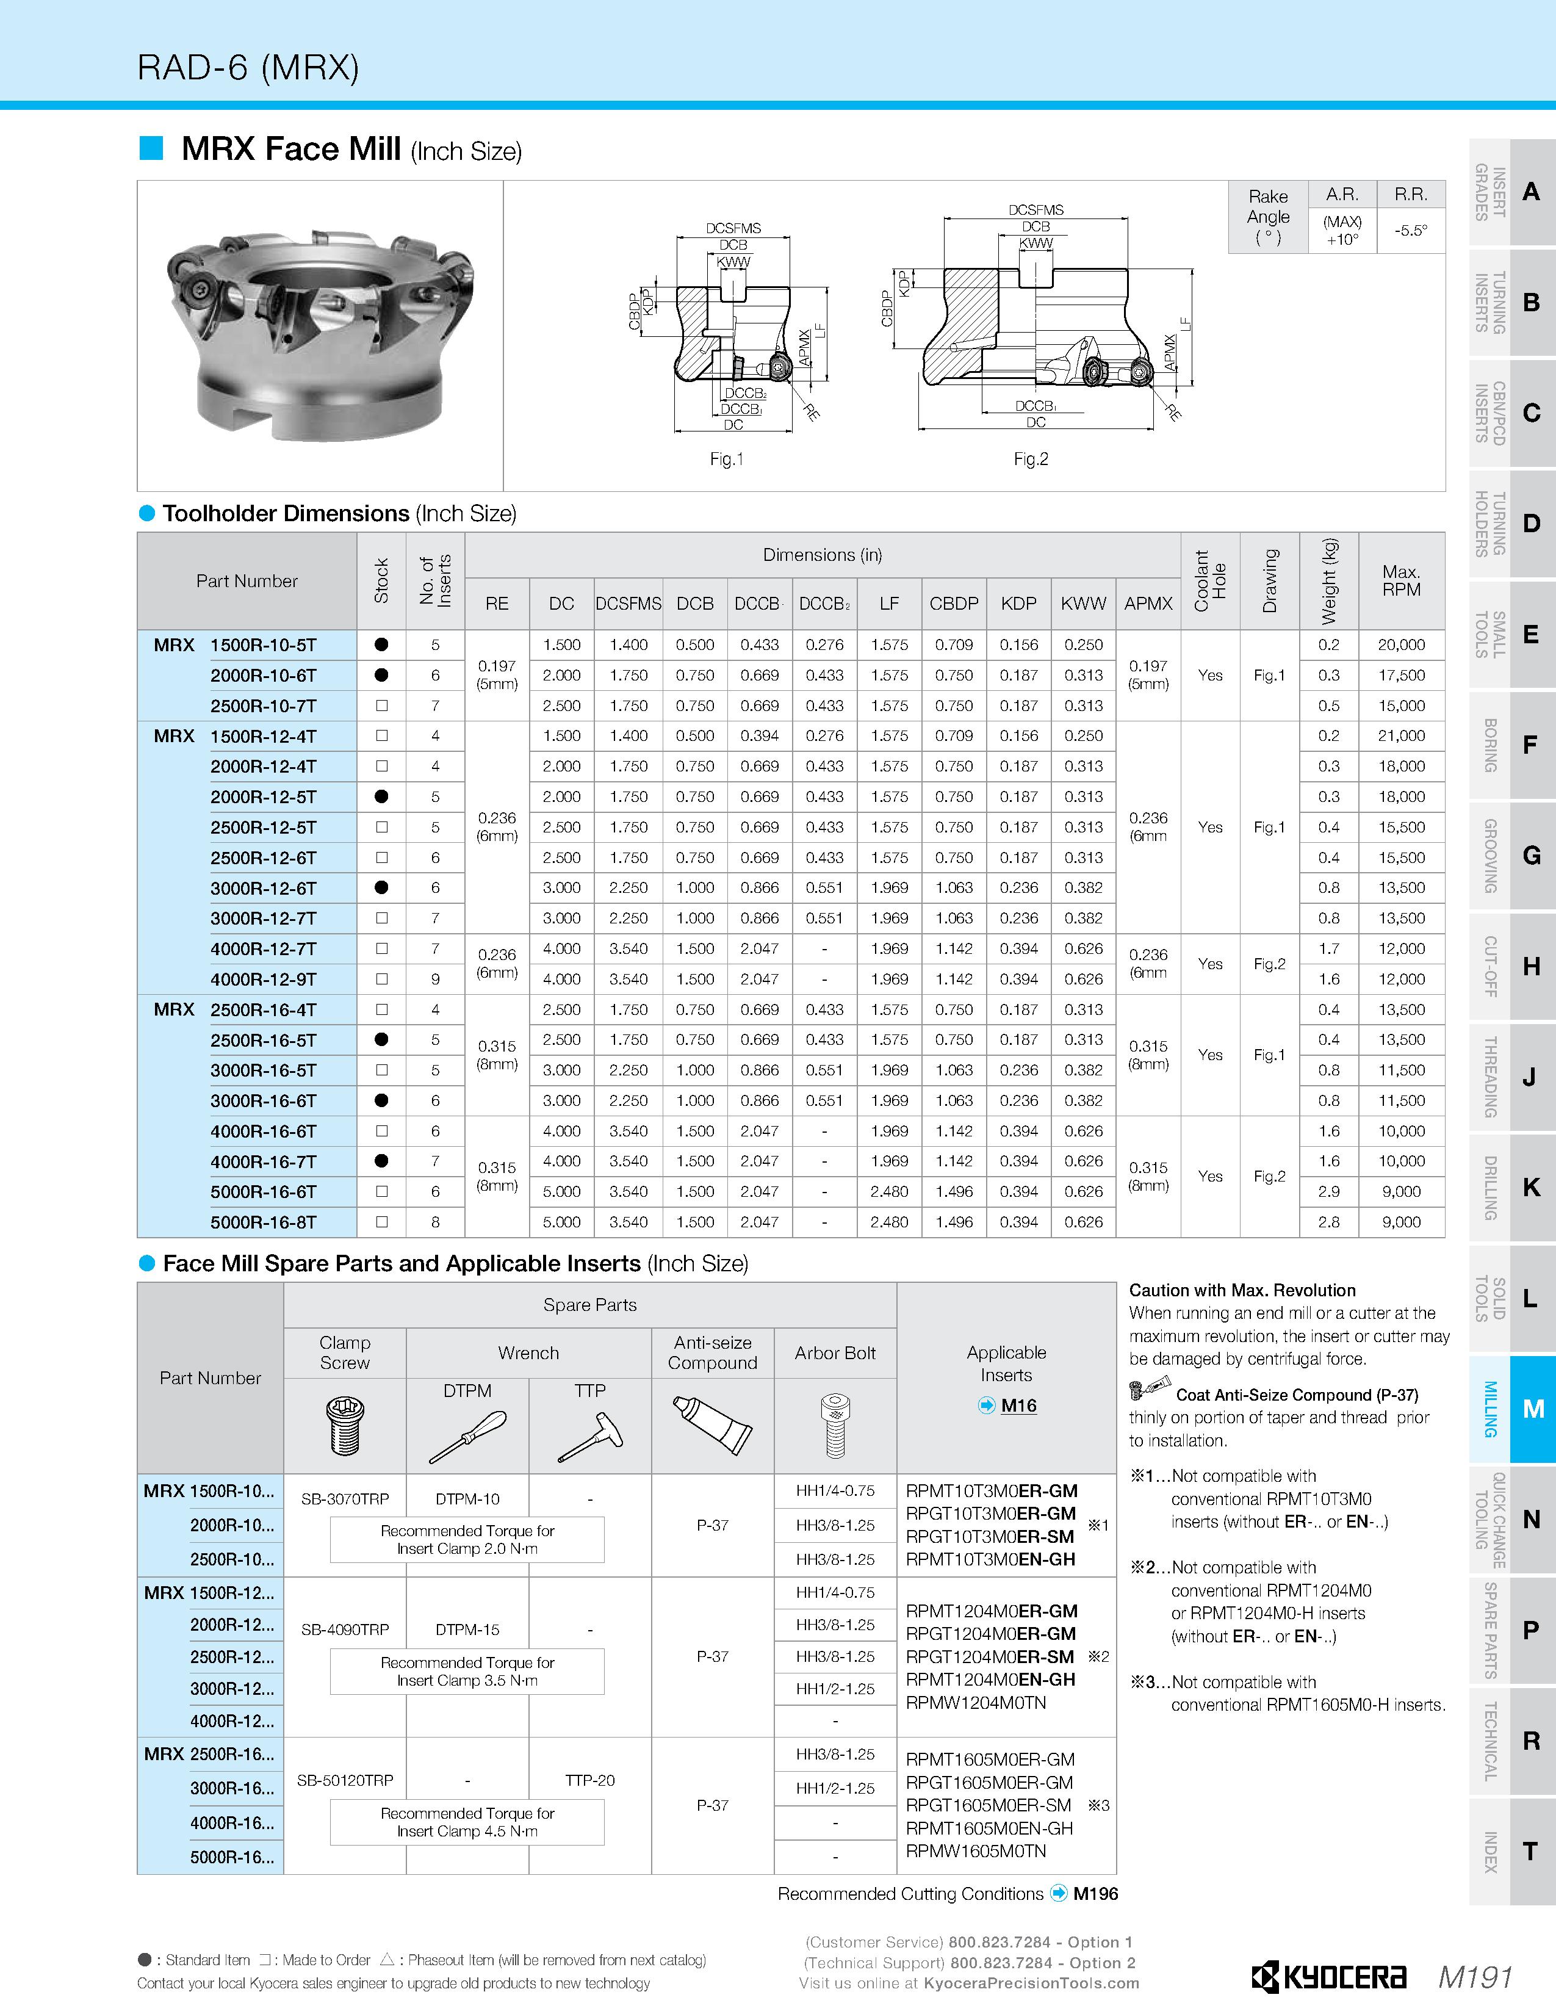Click the -5.5° radial rake value
The image size is (1556, 2014).
(x=1411, y=231)
